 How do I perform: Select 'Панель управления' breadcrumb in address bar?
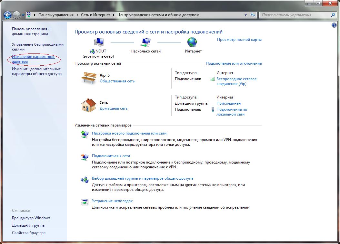[x=56, y=15]
